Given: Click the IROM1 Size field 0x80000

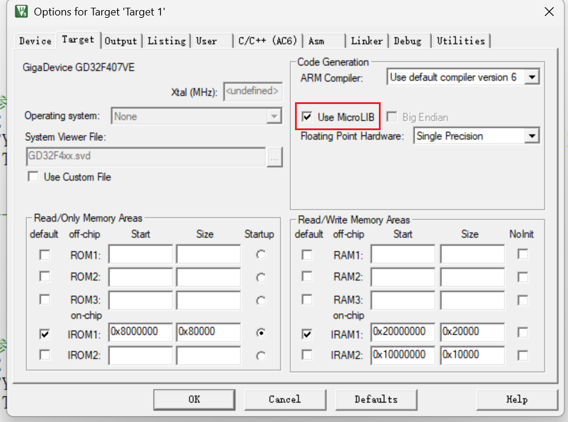Looking at the screenshot, I should pyautogui.click(x=208, y=332).
